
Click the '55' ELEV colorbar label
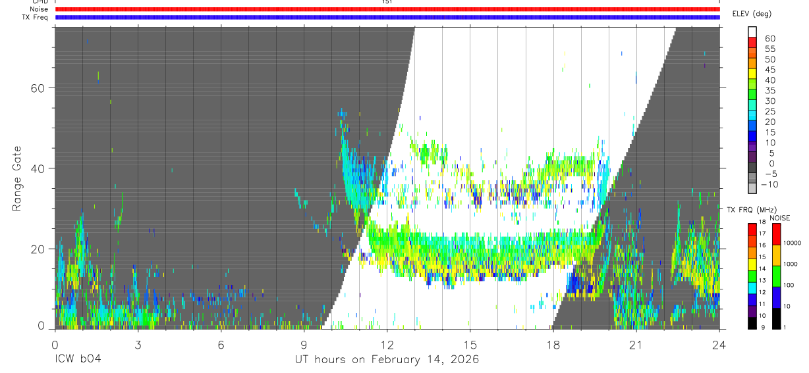point(769,49)
